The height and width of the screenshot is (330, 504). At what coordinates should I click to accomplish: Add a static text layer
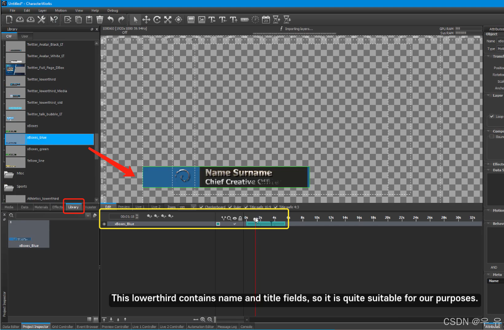coord(212,19)
